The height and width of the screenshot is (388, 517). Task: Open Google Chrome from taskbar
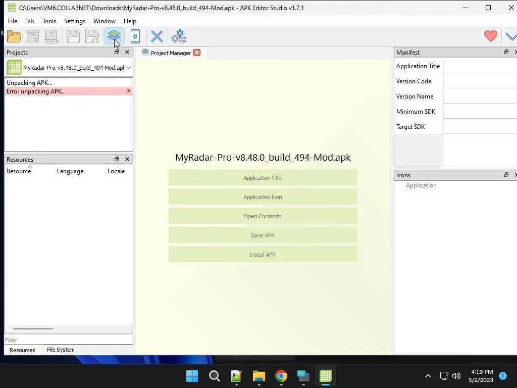pyautogui.click(x=281, y=376)
